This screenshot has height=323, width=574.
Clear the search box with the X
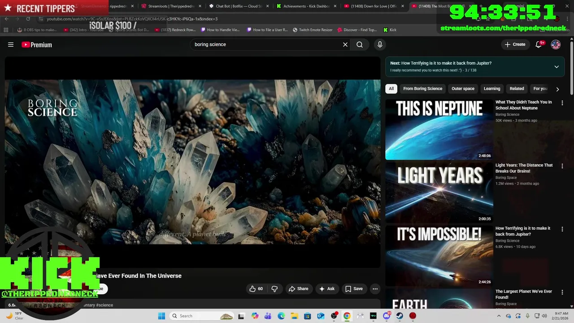point(345,44)
